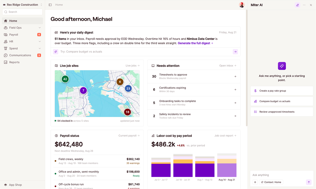Open arrow for Onboarding tasks to complete
This screenshot has height=189, width=316.
tap(235, 103)
